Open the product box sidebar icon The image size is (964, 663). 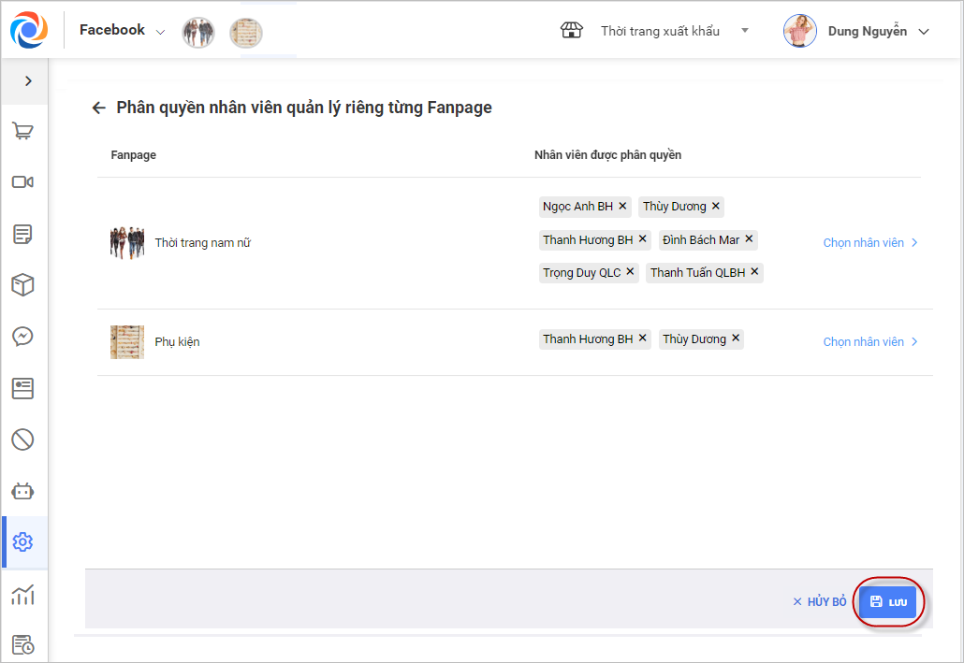coord(22,285)
